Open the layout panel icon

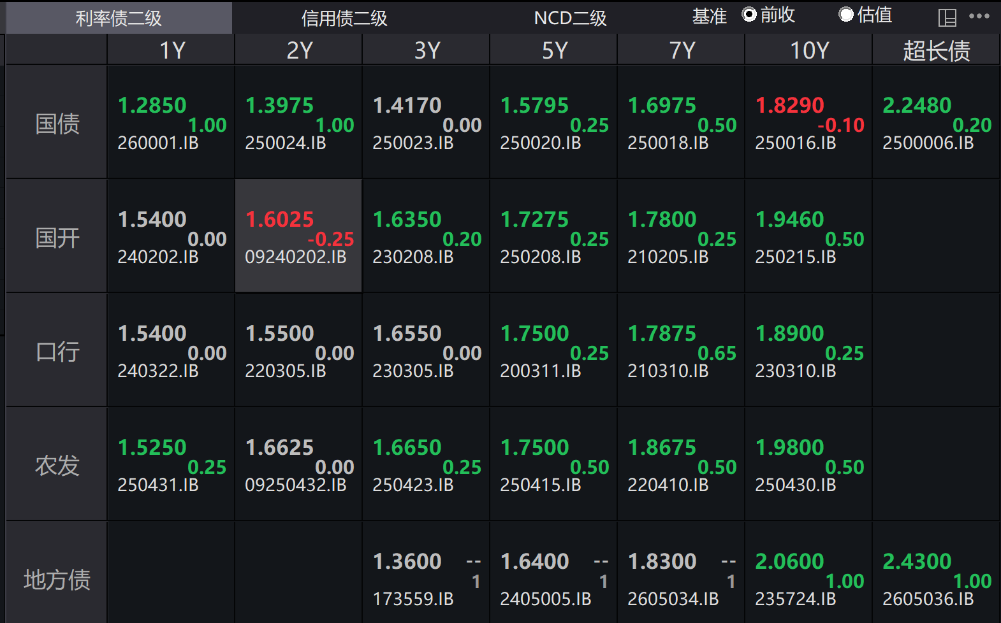tap(947, 18)
